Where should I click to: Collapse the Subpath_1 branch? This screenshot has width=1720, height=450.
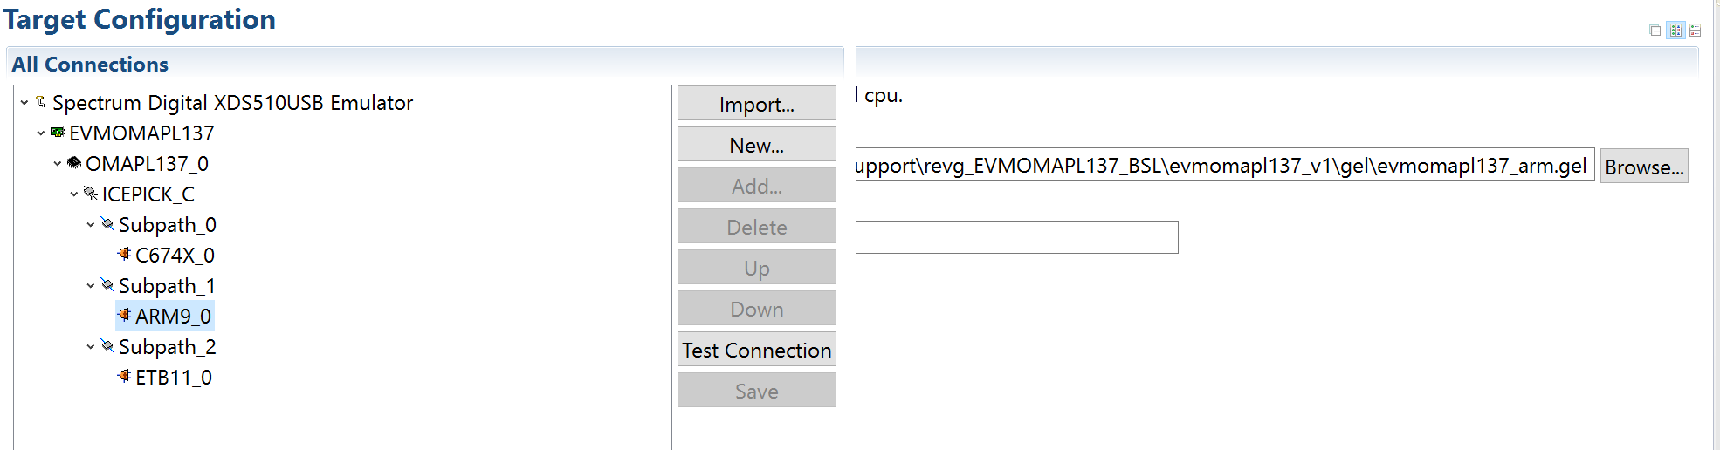click(91, 286)
